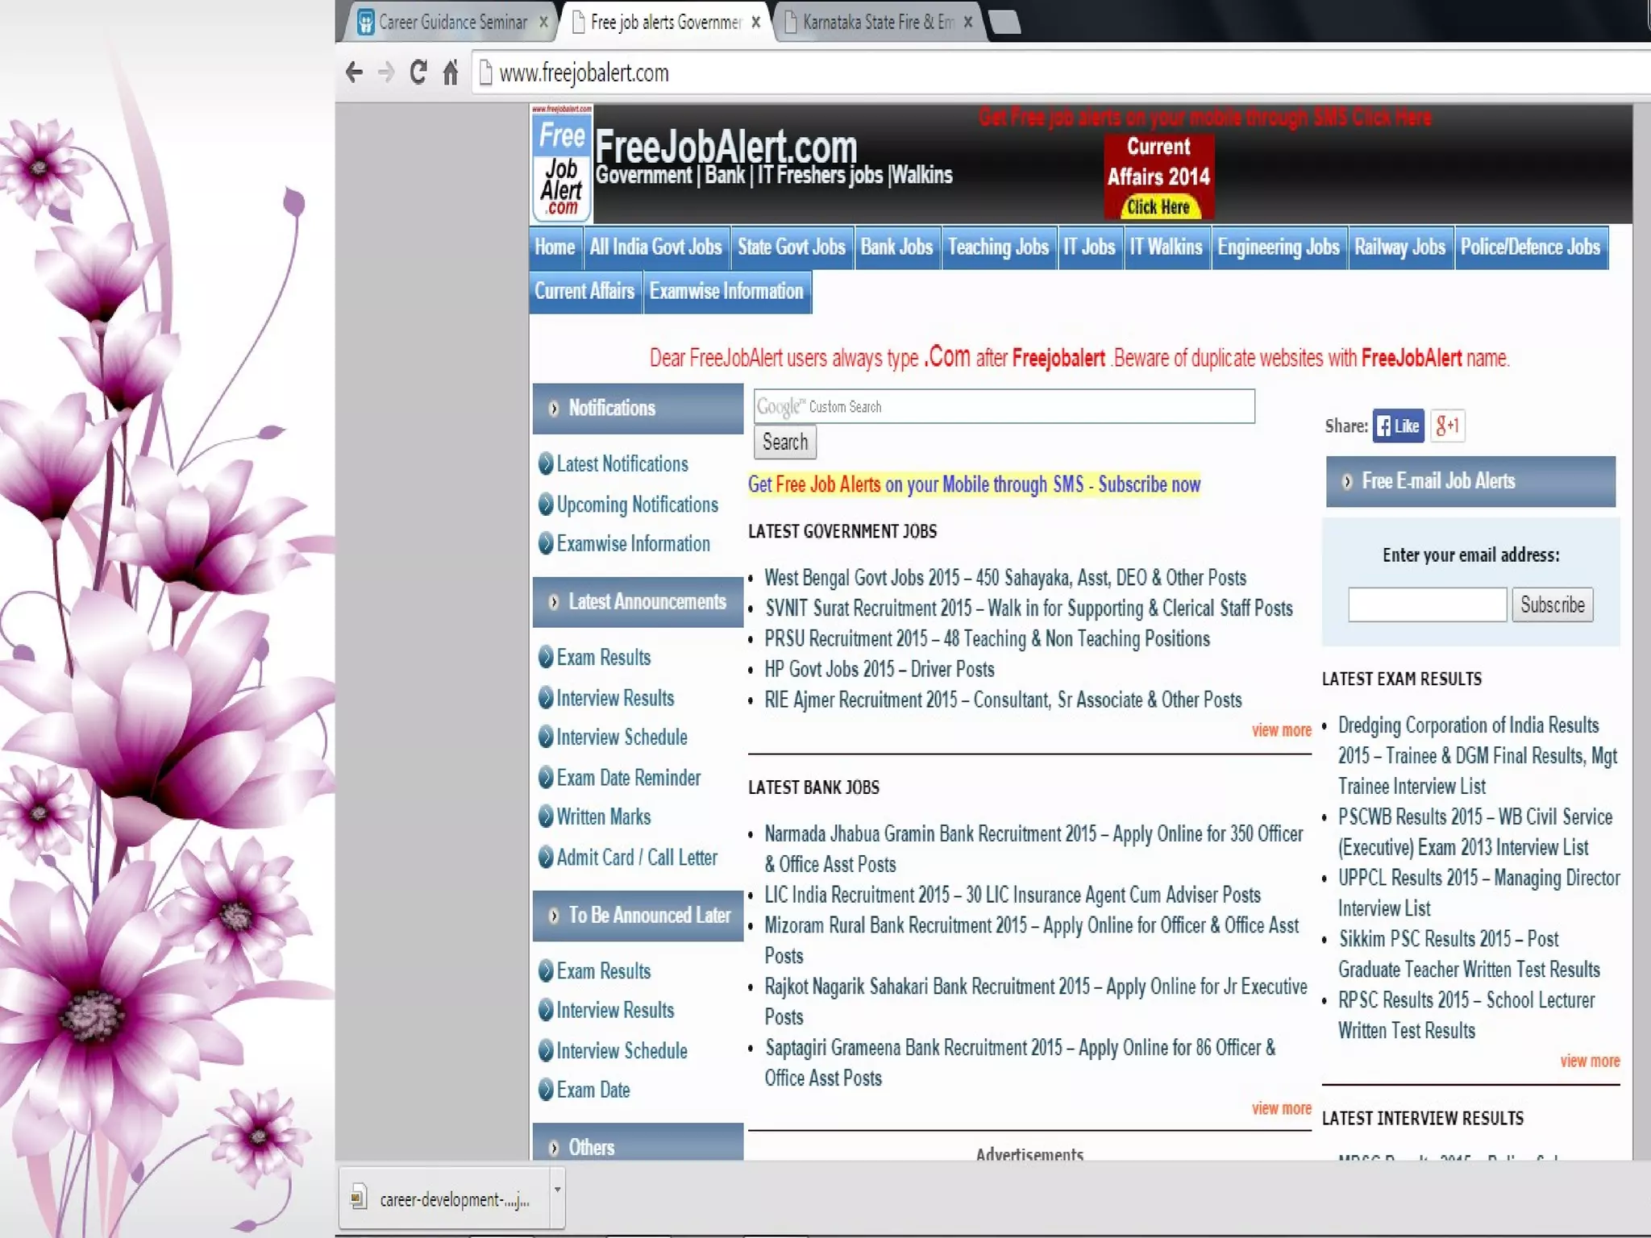Open All India Govt Jobs menu
The image size is (1651, 1238).
(655, 247)
